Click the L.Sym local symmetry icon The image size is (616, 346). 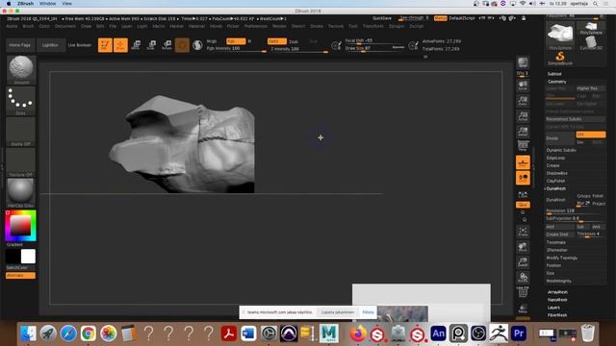click(x=523, y=195)
